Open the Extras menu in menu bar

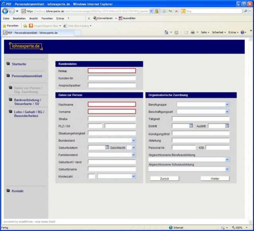pos(60,18)
